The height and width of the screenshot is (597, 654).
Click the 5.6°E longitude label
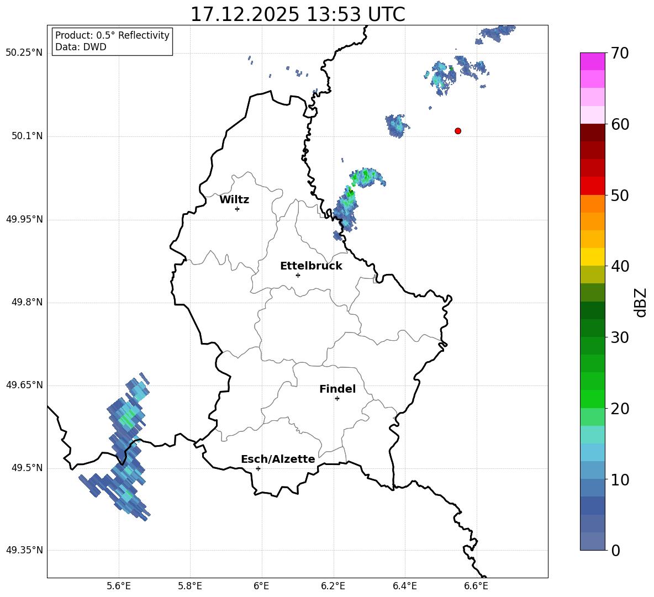(x=119, y=587)
